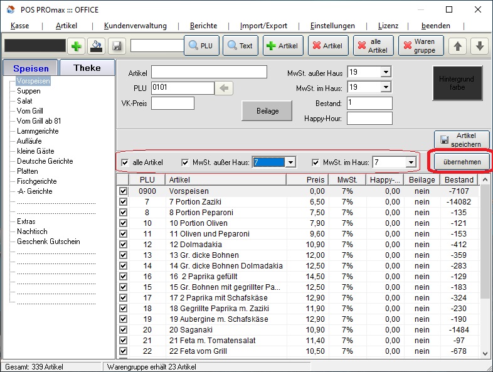Screen dimensions: 493x372
Task: Add new Artikel with green plus button
Action: 283,46
